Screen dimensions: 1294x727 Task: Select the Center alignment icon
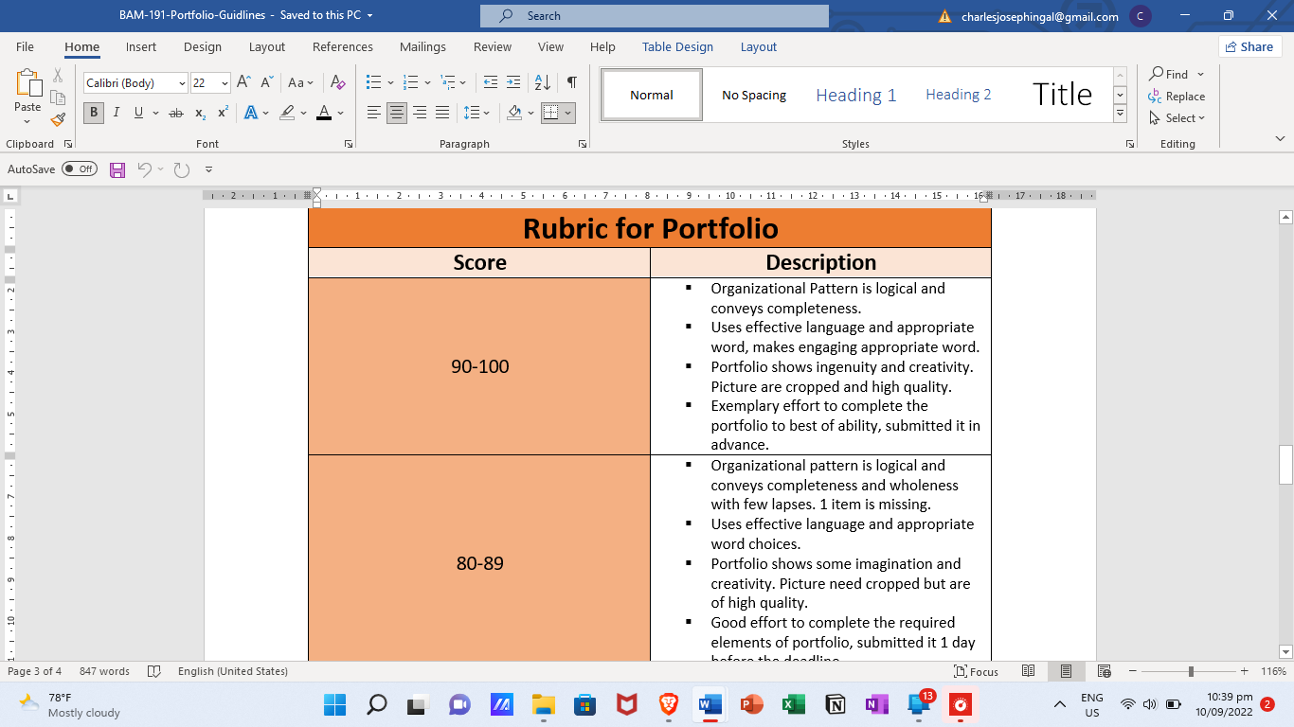coord(397,113)
